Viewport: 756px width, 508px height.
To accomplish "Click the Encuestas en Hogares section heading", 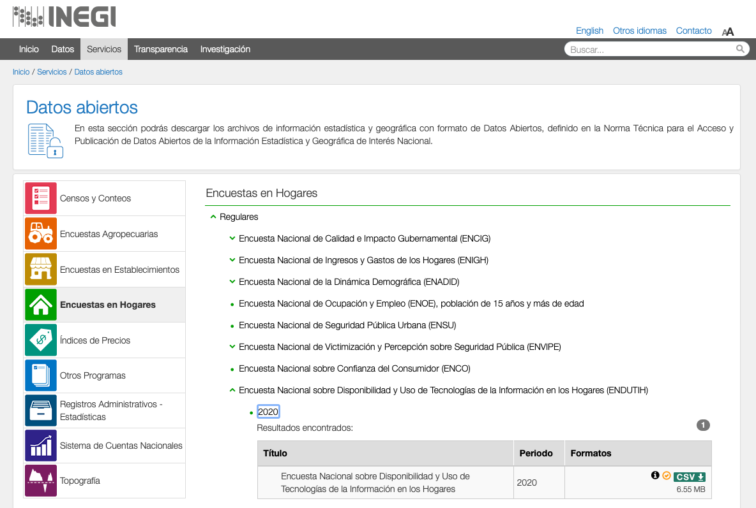I will 261,193.
